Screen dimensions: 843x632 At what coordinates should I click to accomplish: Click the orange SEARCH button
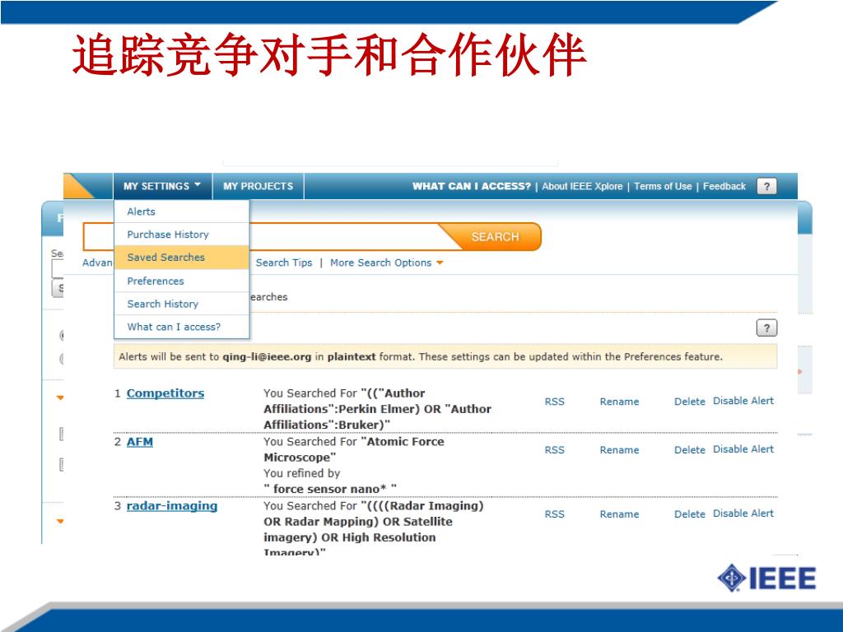tap(495, 237)
